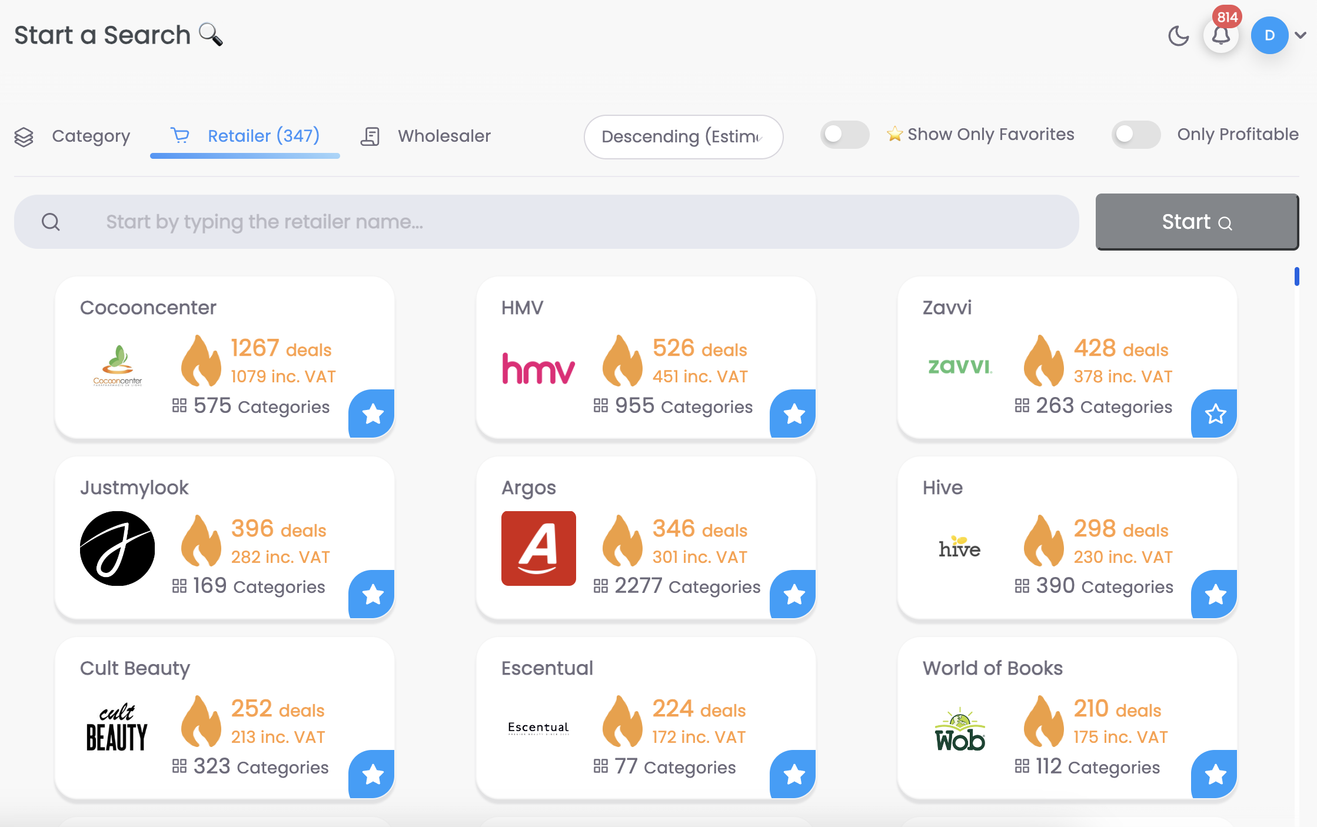Enable Show Only Favorites toggle
The image size is (1317, 827).
[x=844, y=135]
